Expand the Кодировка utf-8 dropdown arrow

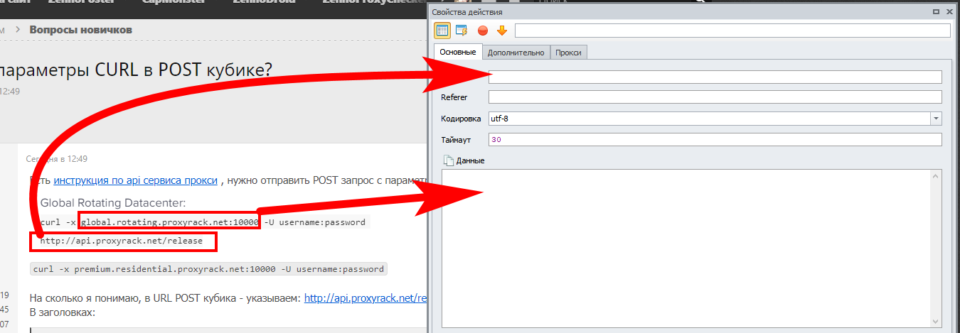(x=936, y=119)
